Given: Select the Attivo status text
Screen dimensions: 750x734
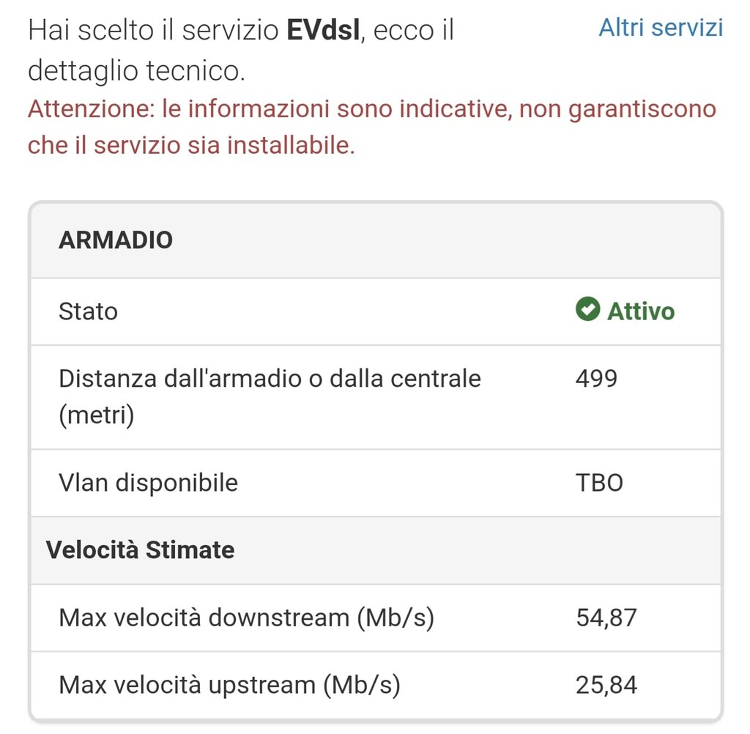Looking at the screenshot, I should 641,311.
